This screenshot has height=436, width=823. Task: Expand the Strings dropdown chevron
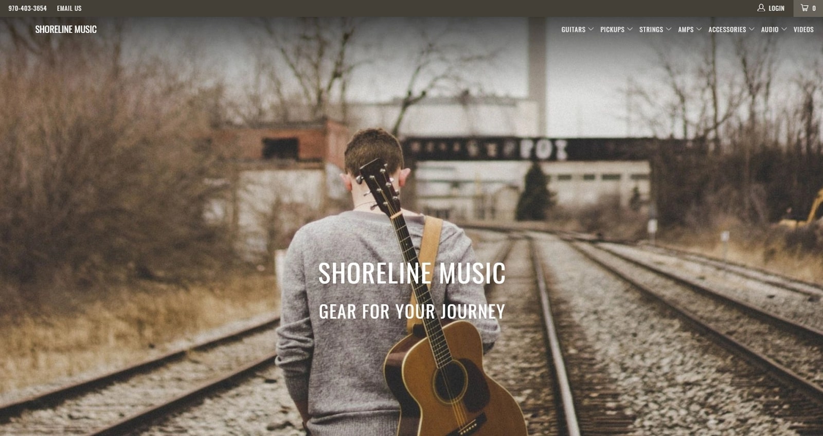[669, 29]
